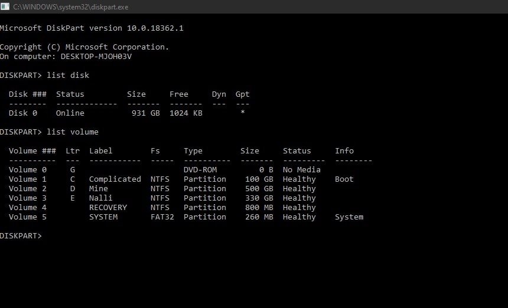Click the 'Online' status of Disk 0
This screenshot has height=308, width=508.
tap(70, 113)
